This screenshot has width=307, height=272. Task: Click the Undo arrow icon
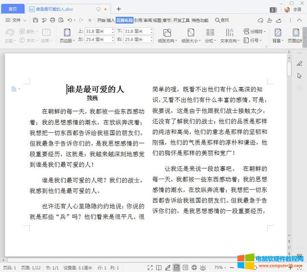(x=70, y=20)
